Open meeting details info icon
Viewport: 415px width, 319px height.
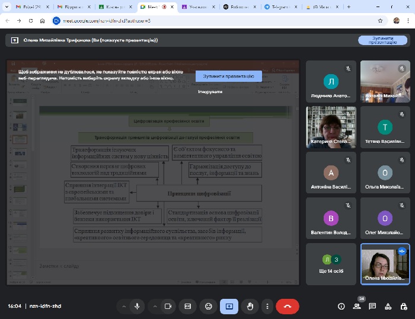(x=341, y=306)
